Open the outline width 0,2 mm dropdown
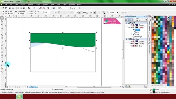The height and width of the screenshot is (99, 176). click(117, 12)
